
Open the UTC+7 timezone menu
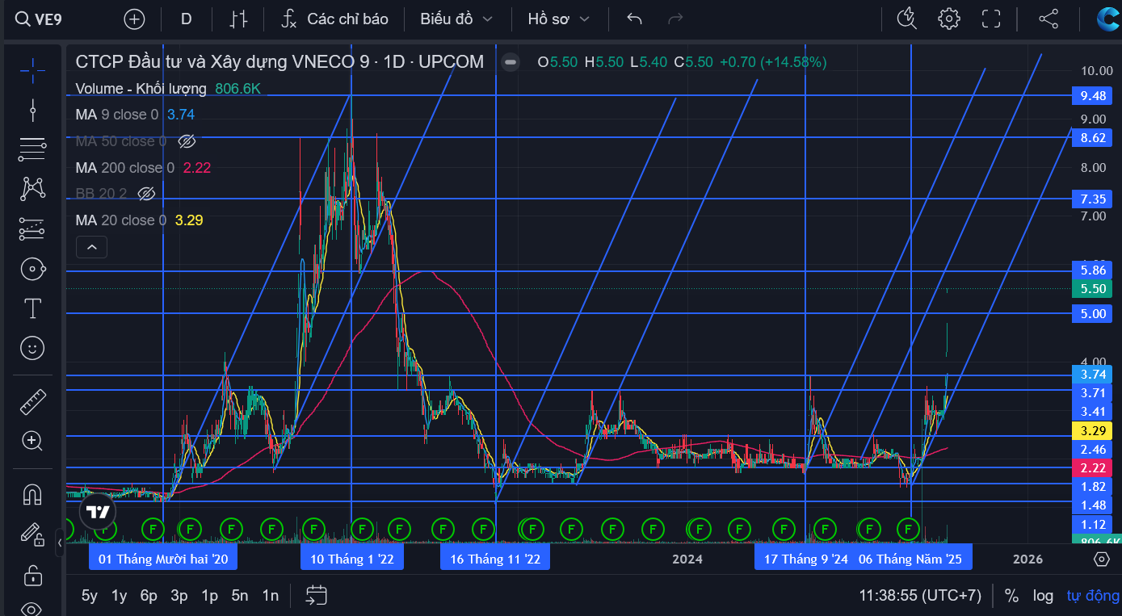click(920, 596)
